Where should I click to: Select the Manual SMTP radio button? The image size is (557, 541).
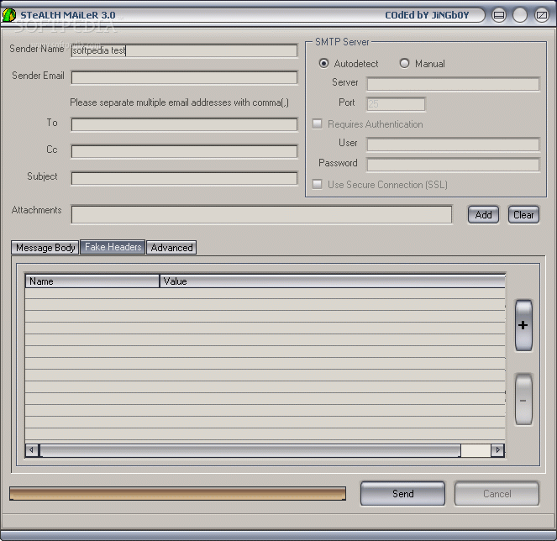(x=404, y=64)
